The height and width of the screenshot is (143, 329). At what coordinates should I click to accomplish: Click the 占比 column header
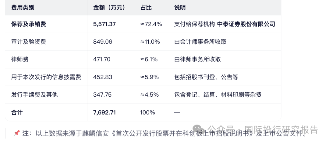pos(146,8)
